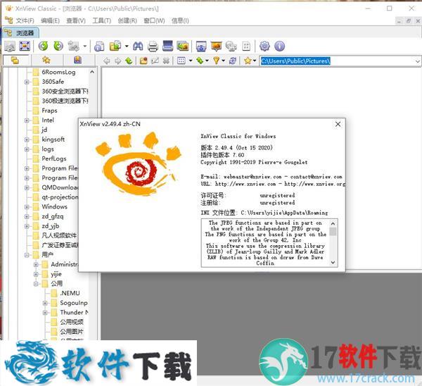Click the scanner Acquire icon
The image size is (422, 386).
point(167,46)
